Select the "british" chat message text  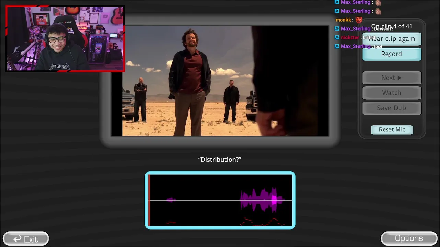pyautogui.click(x=370, y=37)
